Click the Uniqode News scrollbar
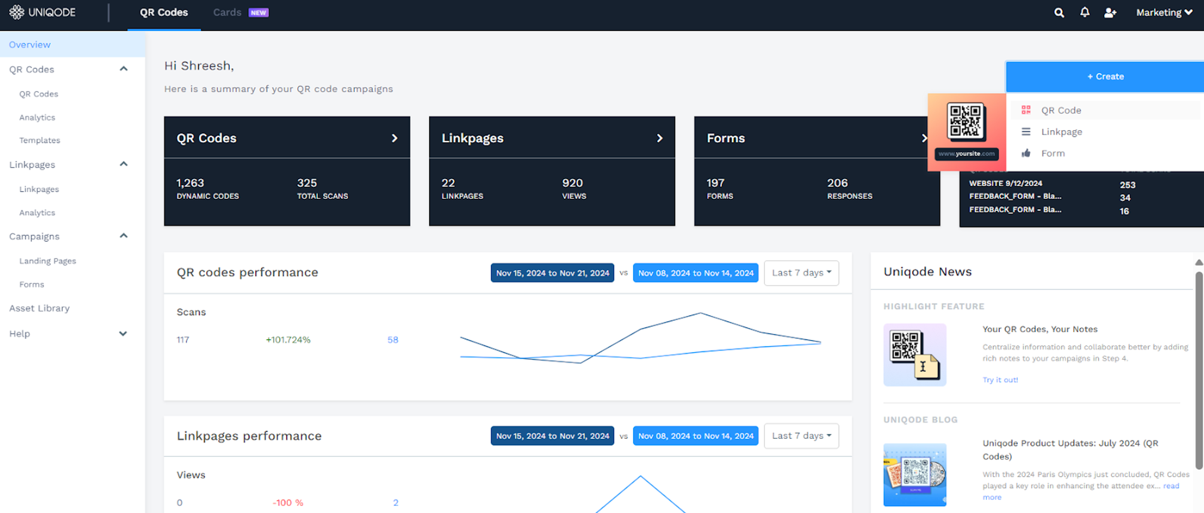This screenshot has height=513, width=1204. click(x=1199, y=369)
